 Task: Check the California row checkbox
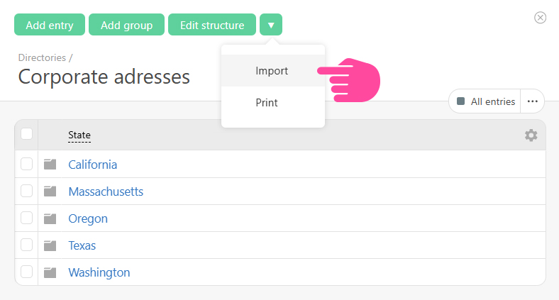26,164
